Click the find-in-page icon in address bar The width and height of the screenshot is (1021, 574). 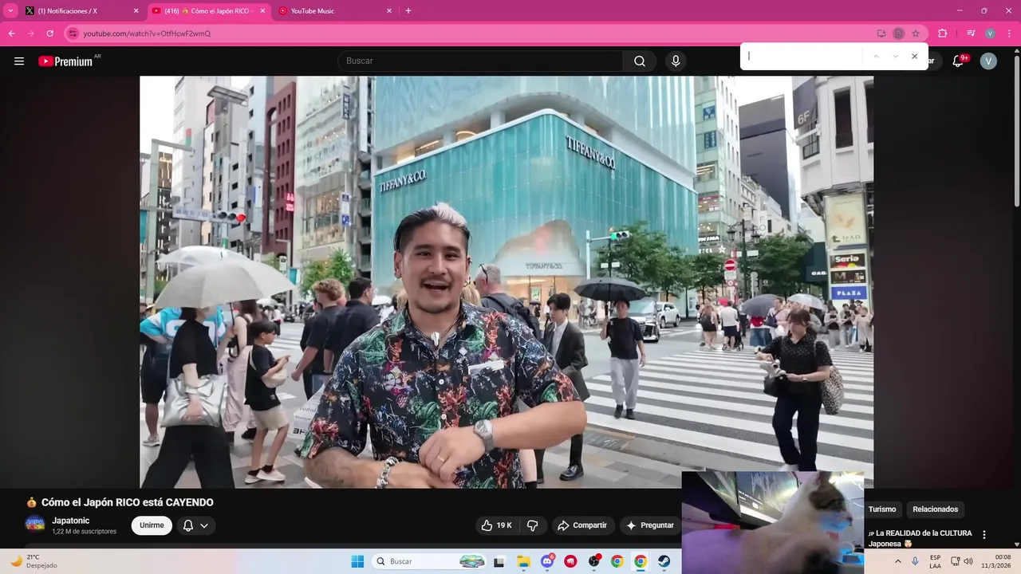[899, 33]
